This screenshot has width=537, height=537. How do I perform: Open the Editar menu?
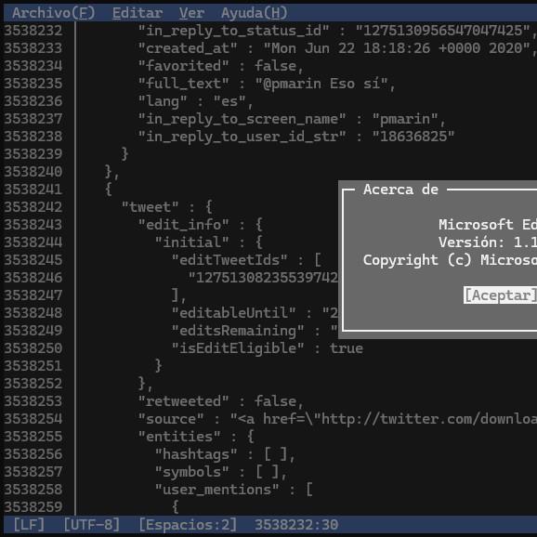[x=138, y=13]
